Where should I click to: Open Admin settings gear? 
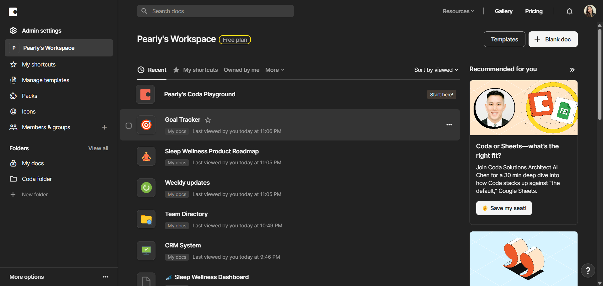point(13,31)
